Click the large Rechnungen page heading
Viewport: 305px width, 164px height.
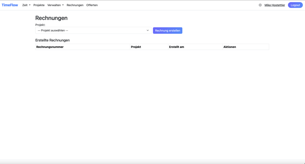(x=51, y=18)
